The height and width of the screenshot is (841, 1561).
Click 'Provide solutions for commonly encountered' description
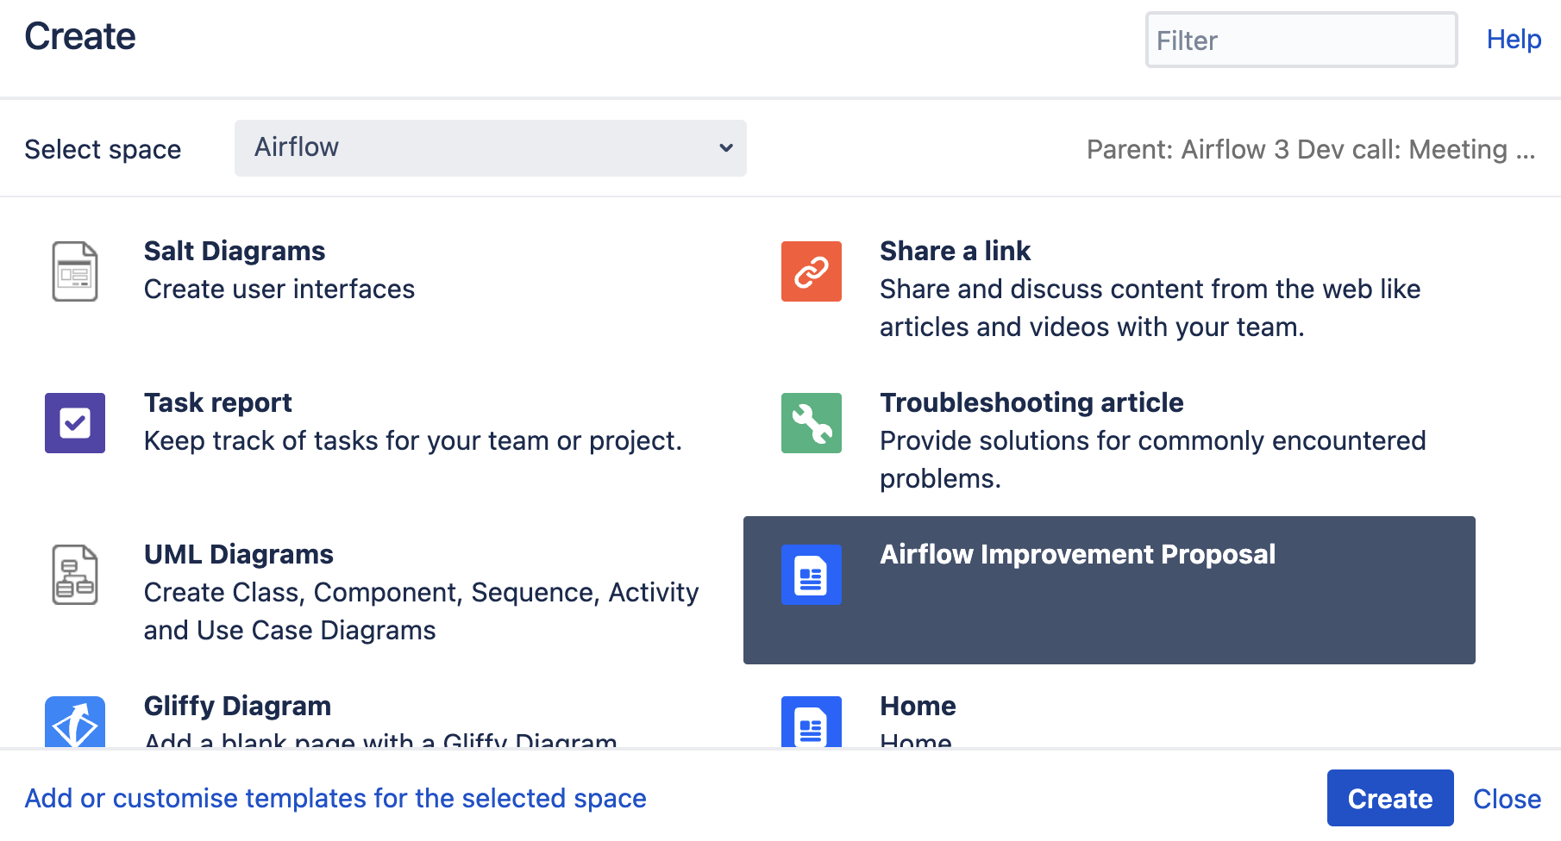[1153, 459]
